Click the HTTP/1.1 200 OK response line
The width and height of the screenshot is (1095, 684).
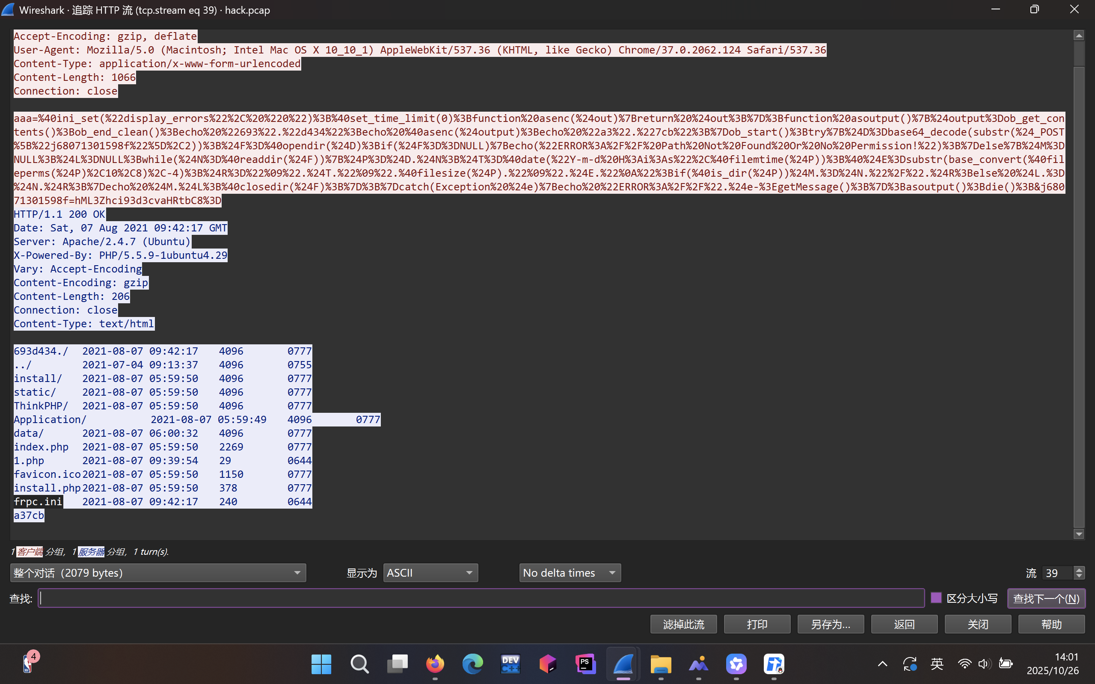(59, 214)
